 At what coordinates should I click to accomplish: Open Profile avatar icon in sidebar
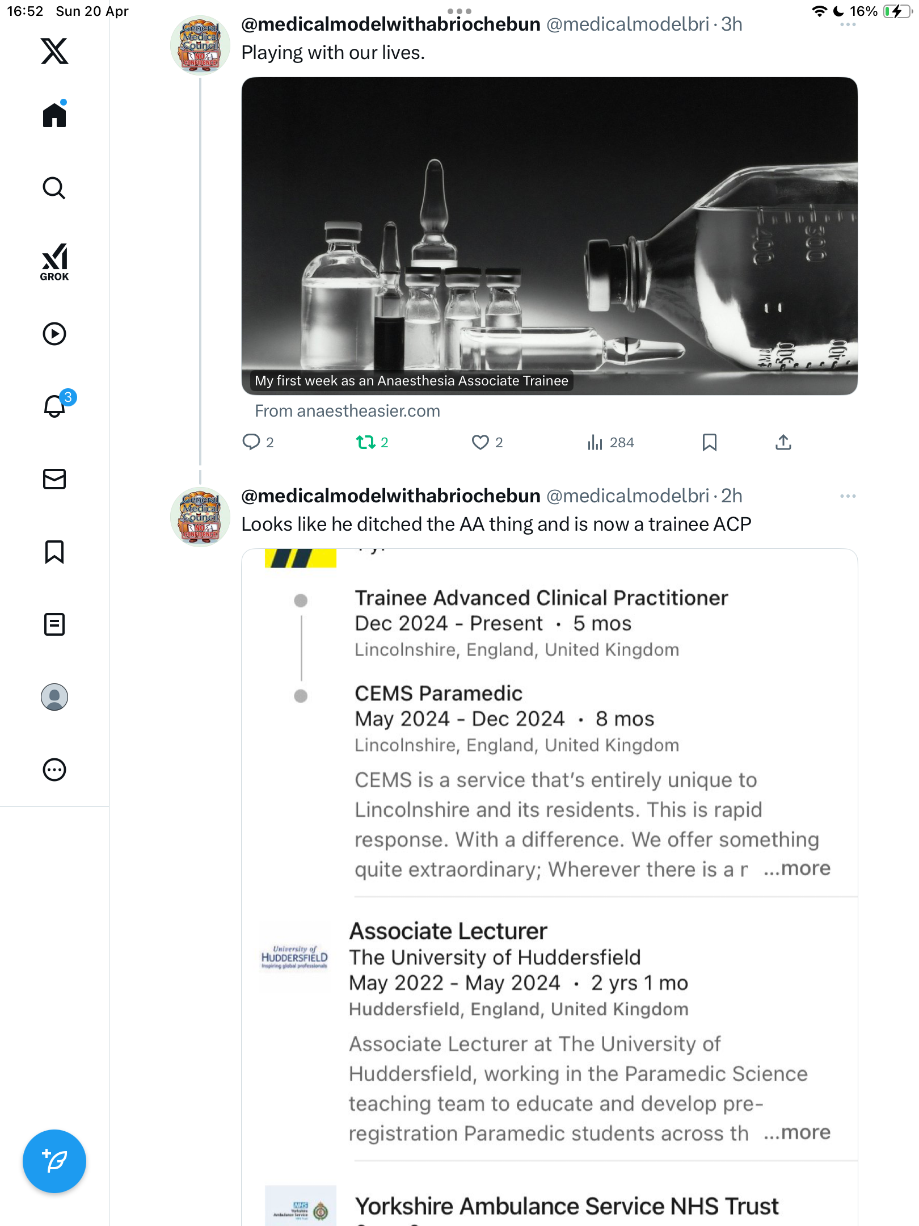(54, 697)
